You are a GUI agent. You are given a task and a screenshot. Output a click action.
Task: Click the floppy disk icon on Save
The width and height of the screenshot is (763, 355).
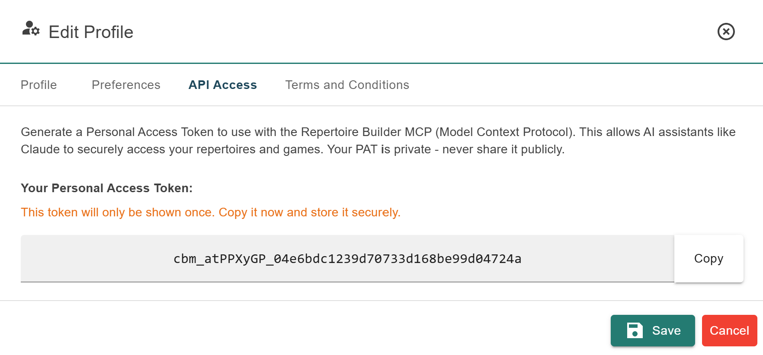pos(635,330)
